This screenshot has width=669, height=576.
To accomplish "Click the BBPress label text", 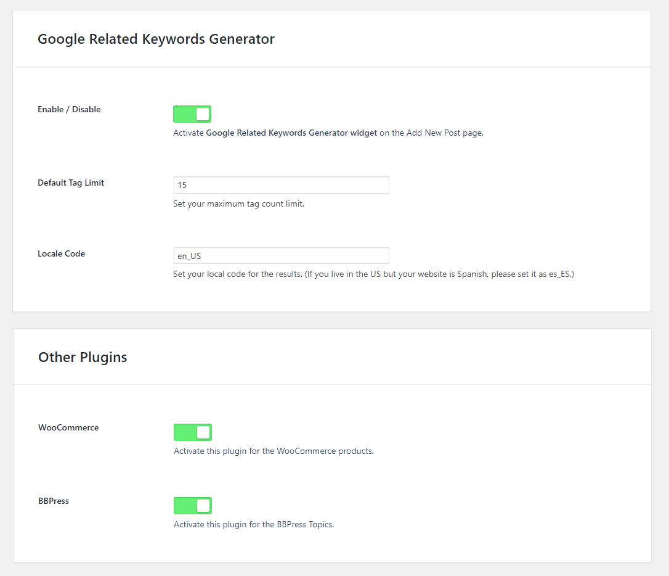I will (x=54, y=501).
